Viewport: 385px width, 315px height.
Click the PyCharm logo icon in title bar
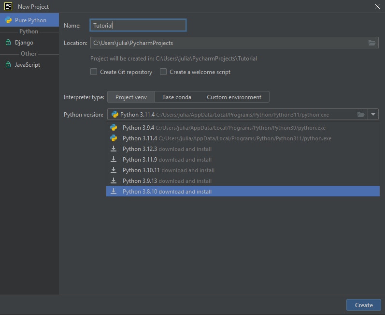click(x=8, y=6)
